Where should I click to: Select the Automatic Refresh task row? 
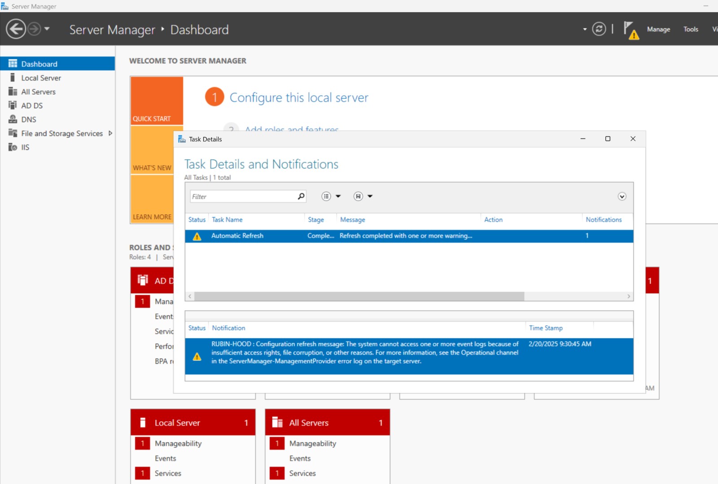coord(409,236)
